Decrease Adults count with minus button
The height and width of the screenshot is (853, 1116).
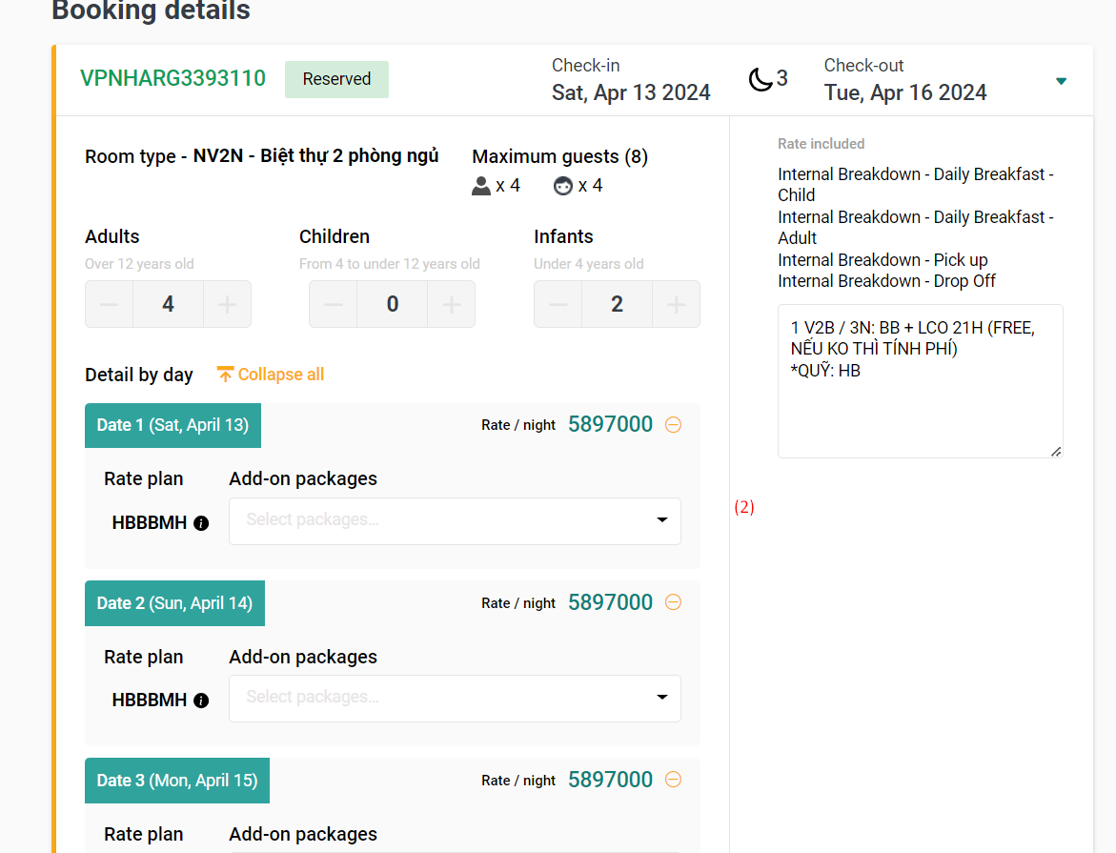110,304
